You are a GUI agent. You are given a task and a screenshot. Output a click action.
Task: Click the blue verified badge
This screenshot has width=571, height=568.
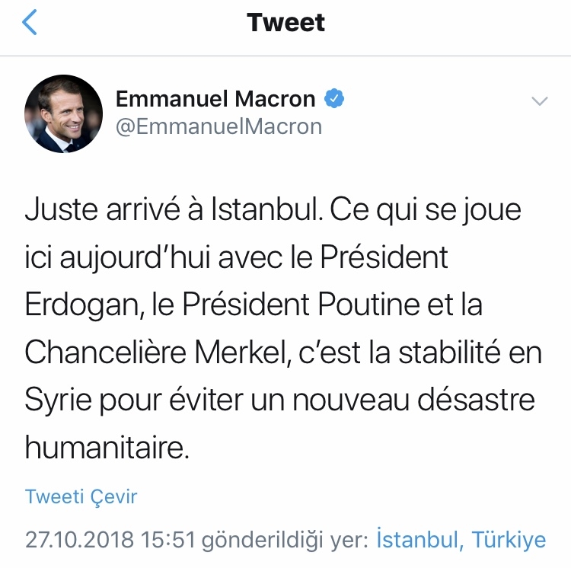pyautogui.click(x=335, y=99)
